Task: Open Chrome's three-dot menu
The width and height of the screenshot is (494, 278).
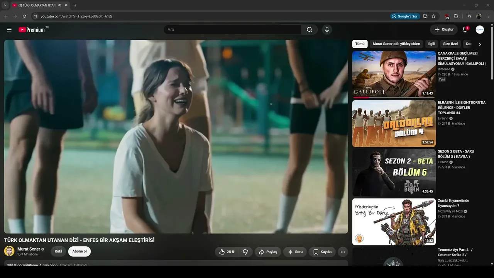Action: (488, 16)
